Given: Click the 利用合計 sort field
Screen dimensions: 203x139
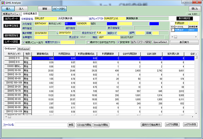Looking at the screenshot, I should click(182, 23).
